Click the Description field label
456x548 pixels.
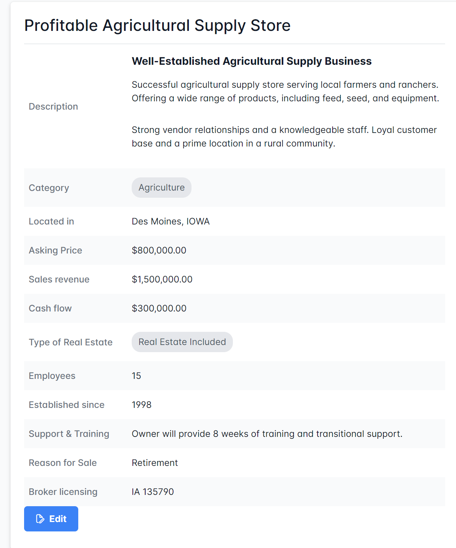click(x=53, y=107)
